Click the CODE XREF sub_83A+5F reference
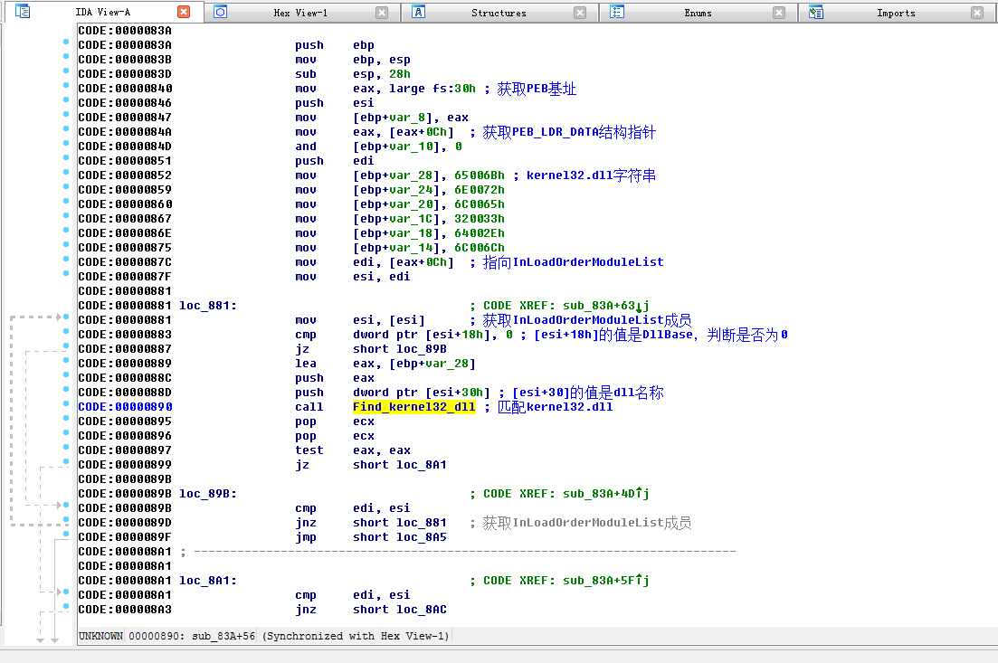Viewport: 998px width, 663px height. (x=606, y=581)
